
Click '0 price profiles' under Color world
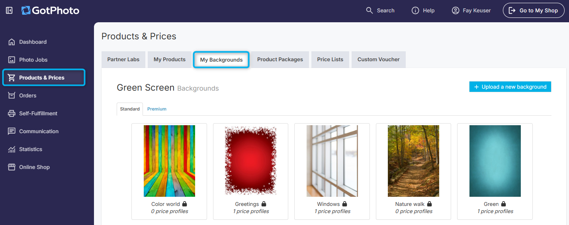(x=170, y=211)
